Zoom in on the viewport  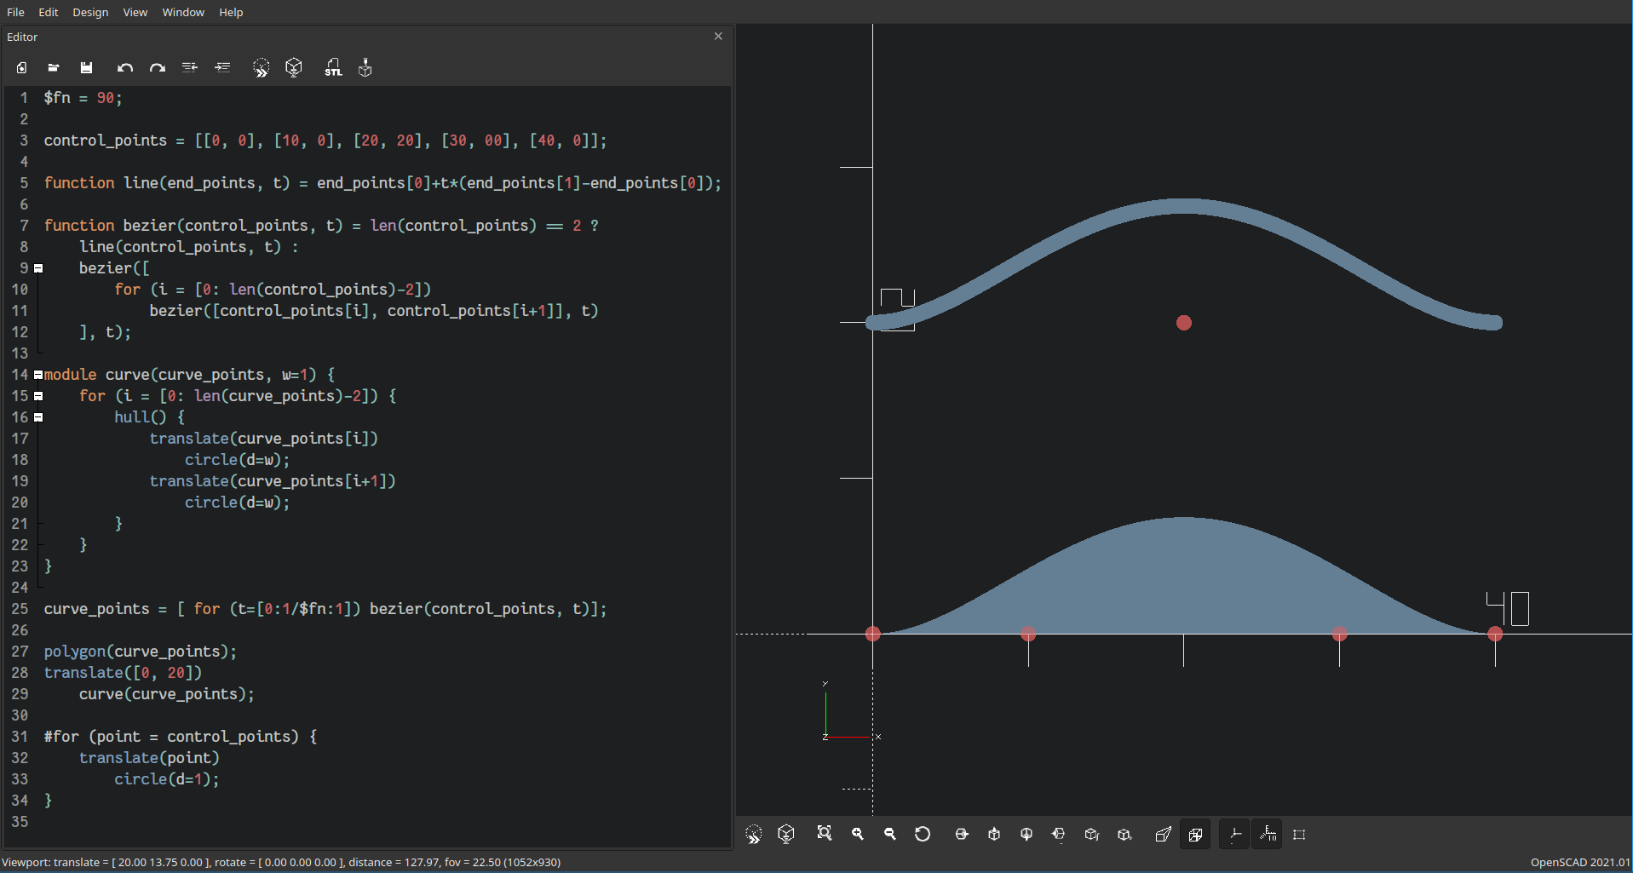pos(858,834)
